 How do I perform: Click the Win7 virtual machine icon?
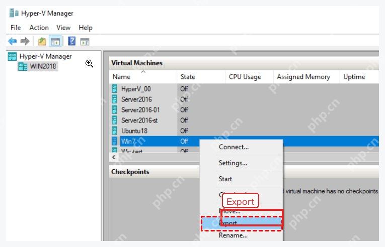coord(114,141)
